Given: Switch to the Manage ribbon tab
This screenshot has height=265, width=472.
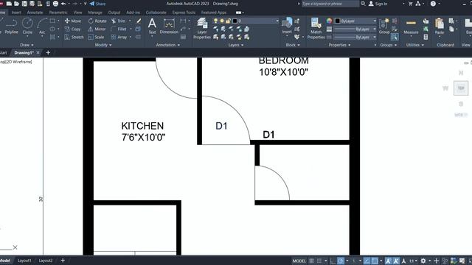Looking at the screenshot, I should (95, 13).
